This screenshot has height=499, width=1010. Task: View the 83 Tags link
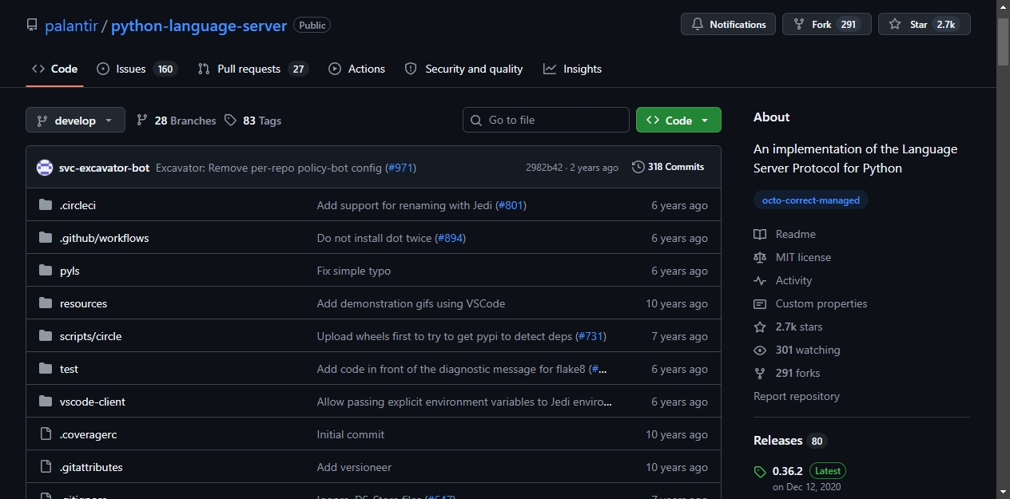(252, 121)
